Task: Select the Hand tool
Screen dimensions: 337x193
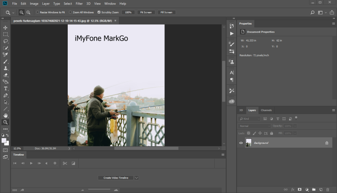Action: (x=5, y=115)
